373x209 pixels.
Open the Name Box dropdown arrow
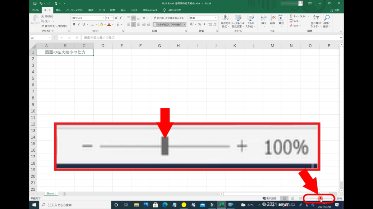[x=50, y=38]
